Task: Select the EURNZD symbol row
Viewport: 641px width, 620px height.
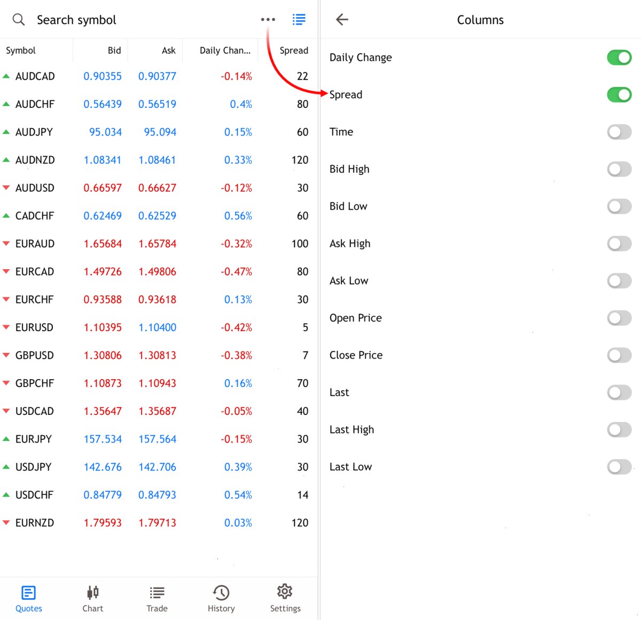Action: click(159, 523)
